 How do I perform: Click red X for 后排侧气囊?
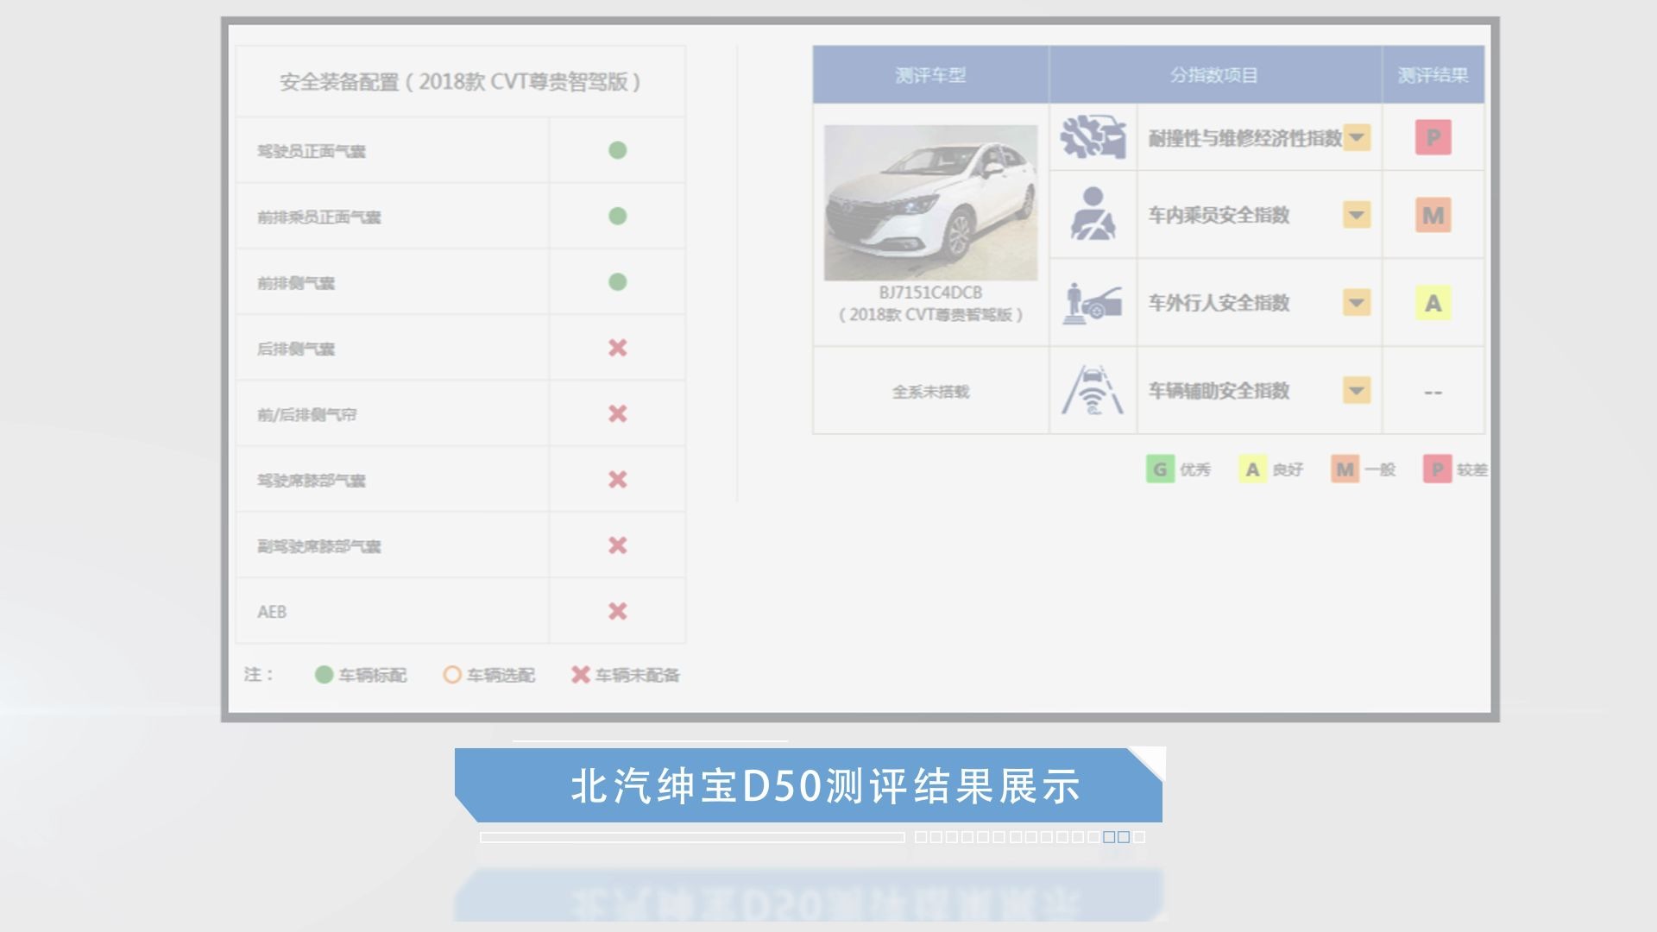617,348
